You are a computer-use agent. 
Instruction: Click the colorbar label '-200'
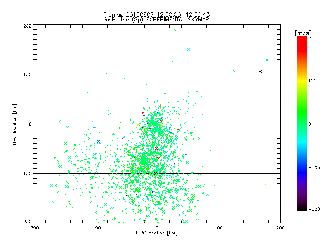[x=314, y=209]
